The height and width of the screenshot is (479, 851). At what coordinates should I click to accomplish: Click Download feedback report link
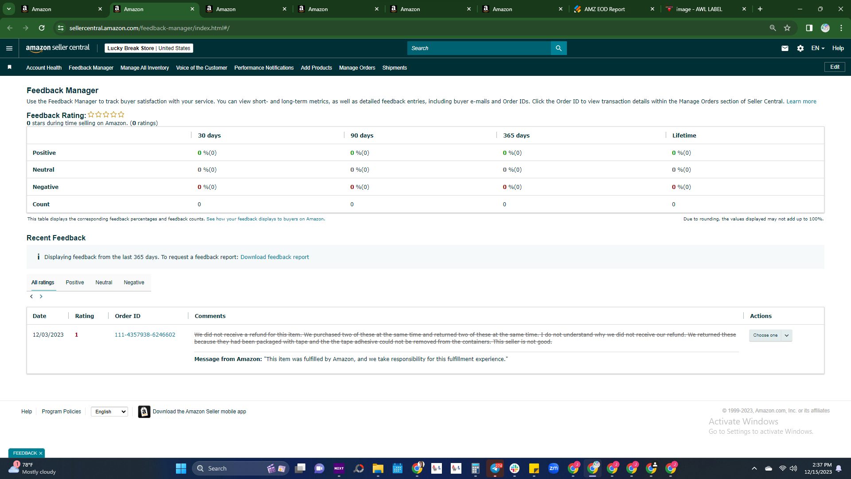[275, 257]
